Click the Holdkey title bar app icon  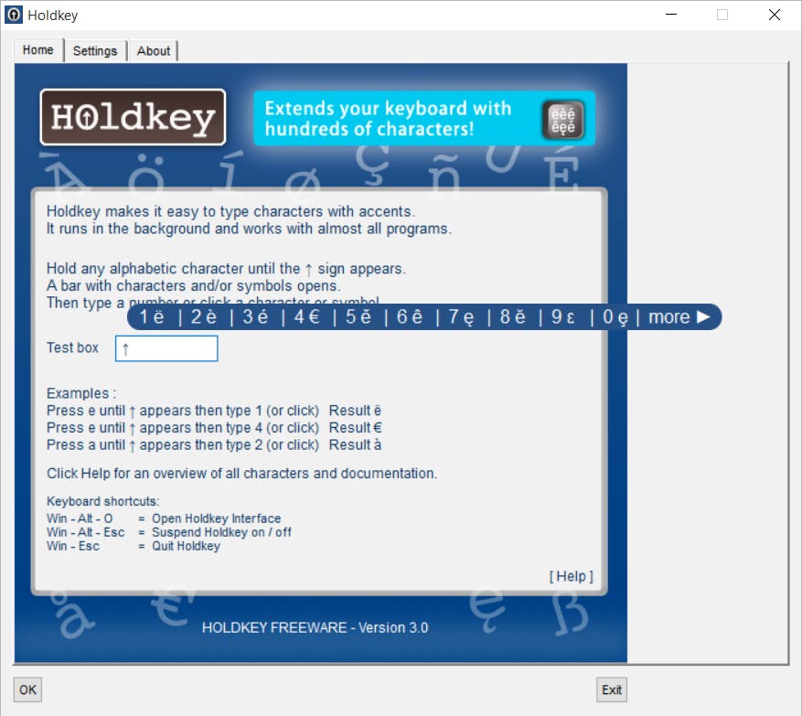point(14,15)
